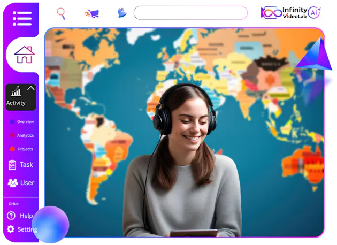Collapse the Activity section chevron

pos(30,88)
